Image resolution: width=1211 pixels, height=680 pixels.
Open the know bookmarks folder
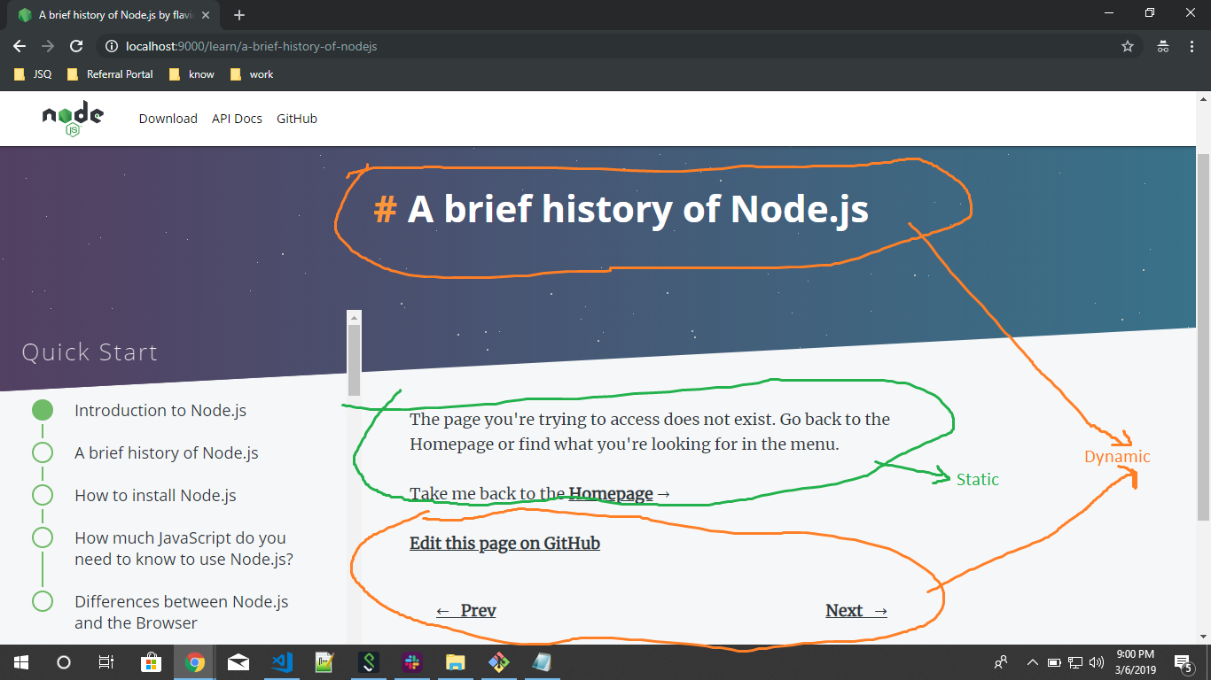pyautogui.click(x=191, y=74)
